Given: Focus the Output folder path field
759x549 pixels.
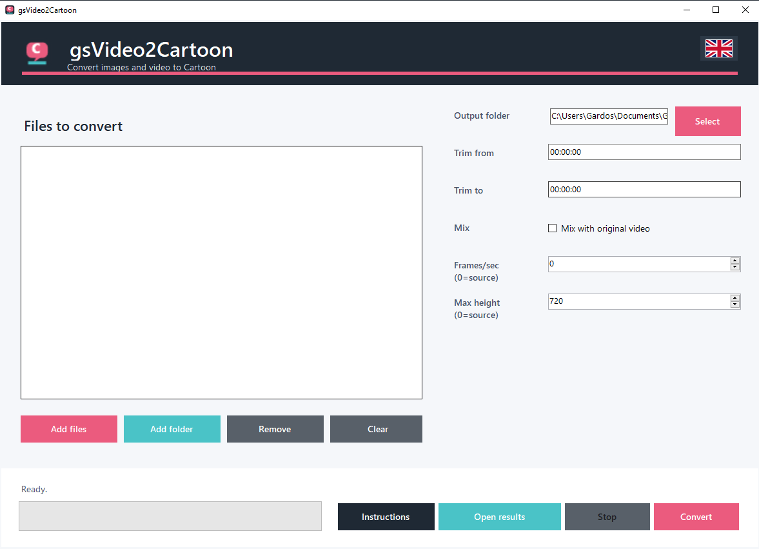Looking at the screenshot, I should 609,116.
